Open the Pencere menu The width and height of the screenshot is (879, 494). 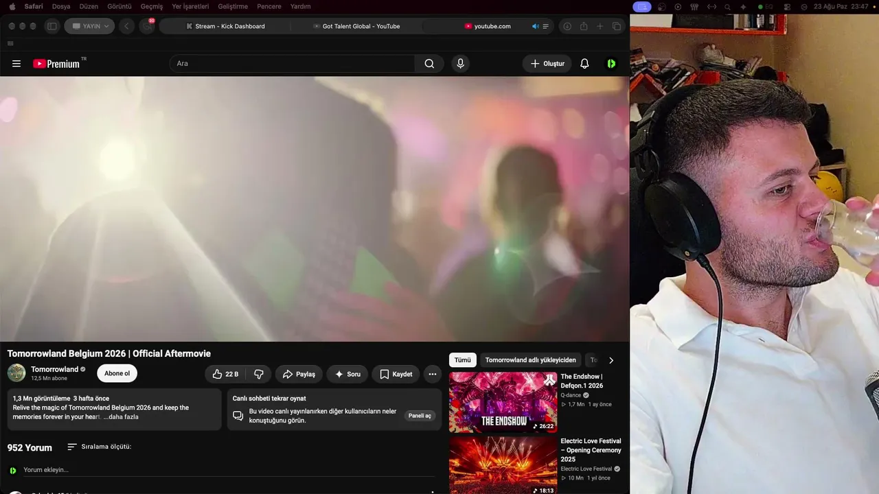(269, 6)
